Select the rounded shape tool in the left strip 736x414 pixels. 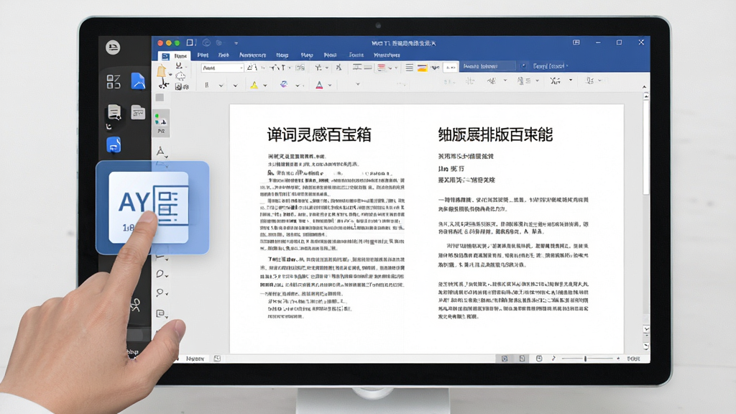coord(160,274)
